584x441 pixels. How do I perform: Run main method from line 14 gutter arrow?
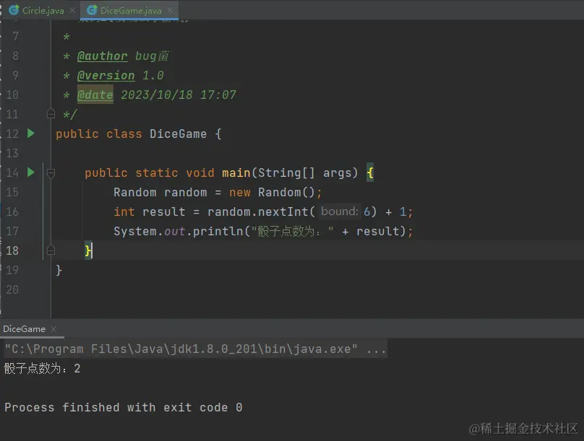click(31, 173)
